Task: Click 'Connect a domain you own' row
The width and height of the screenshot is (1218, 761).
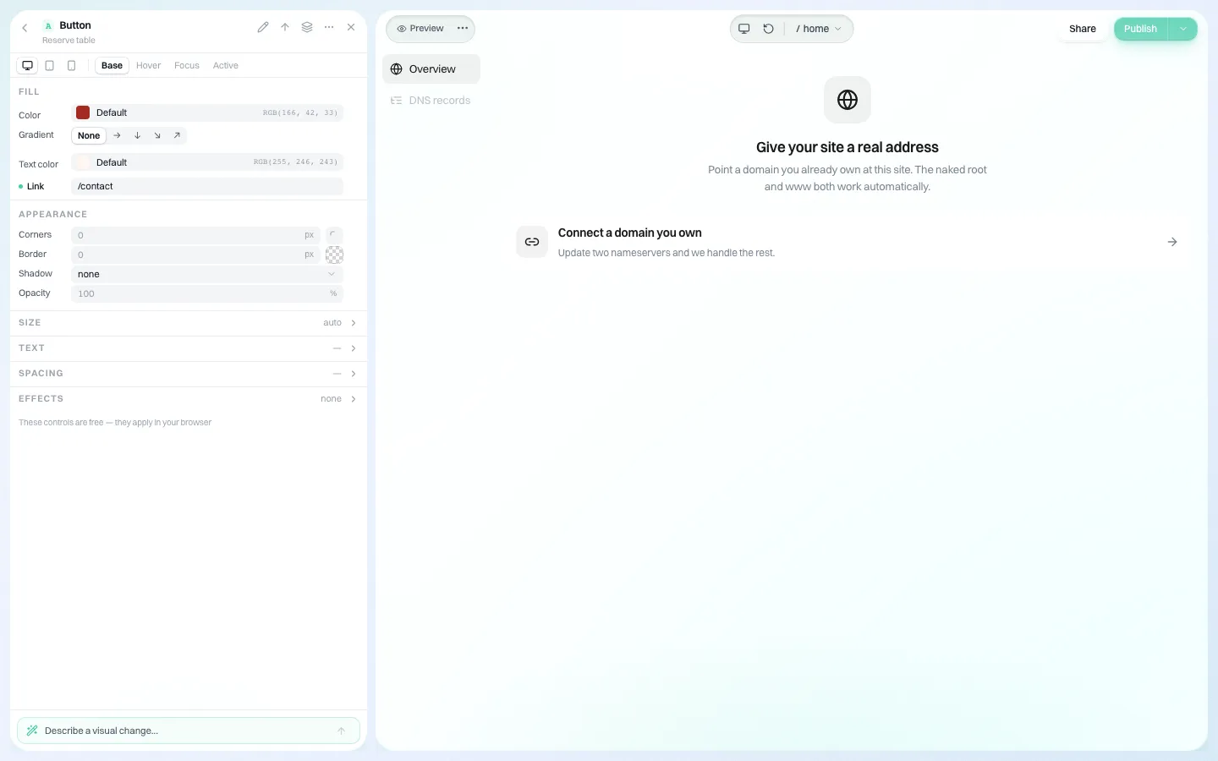Action: click(x=847, y=242)
